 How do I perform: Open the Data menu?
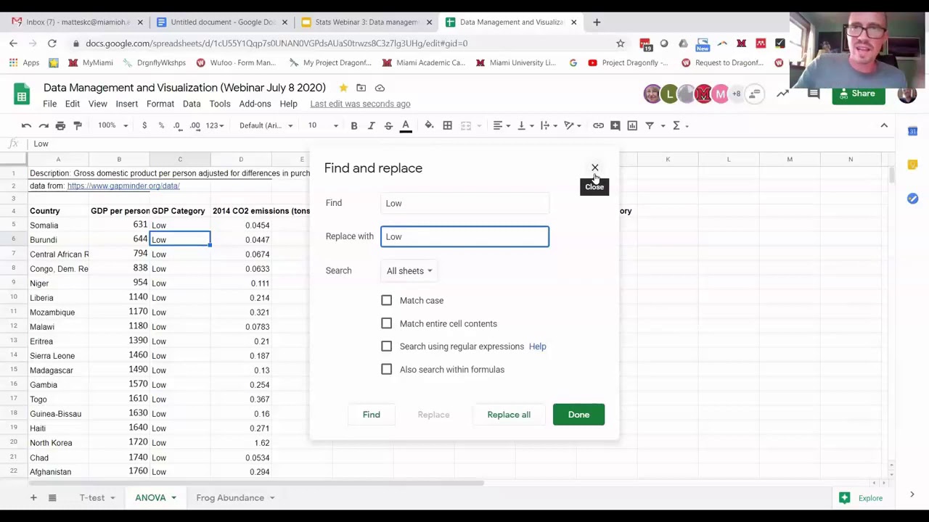[192, 104]
